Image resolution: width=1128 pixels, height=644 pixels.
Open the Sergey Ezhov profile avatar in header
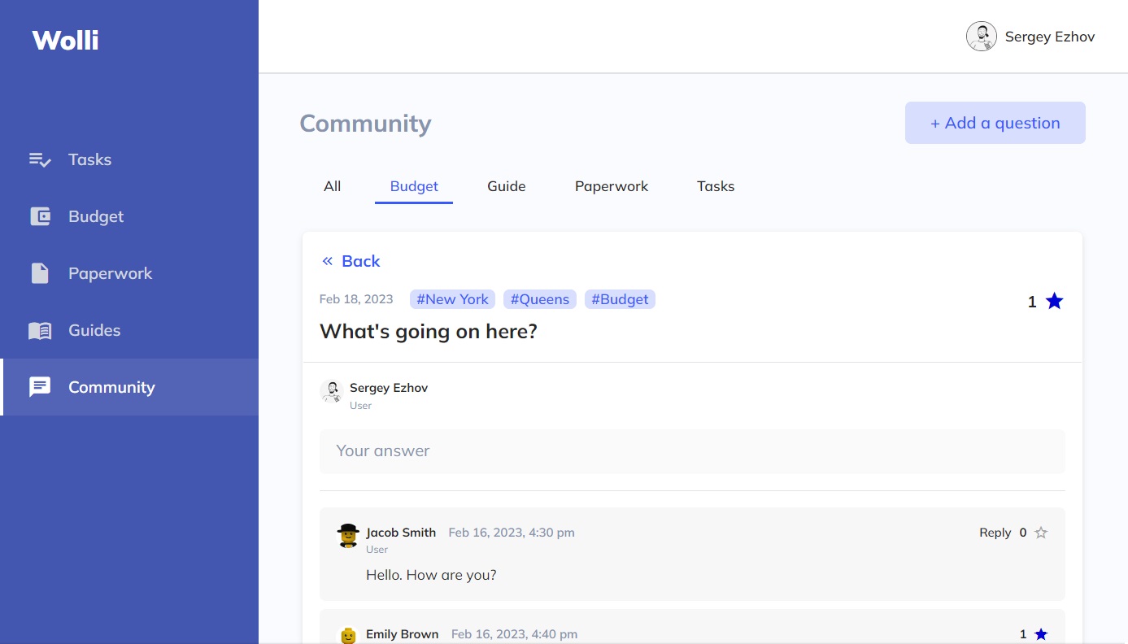pos(982,37)
